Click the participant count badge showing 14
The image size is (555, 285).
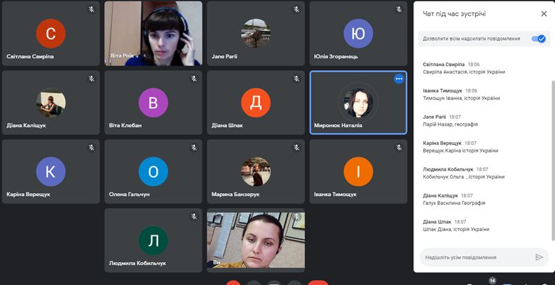[x=492, y=280]
